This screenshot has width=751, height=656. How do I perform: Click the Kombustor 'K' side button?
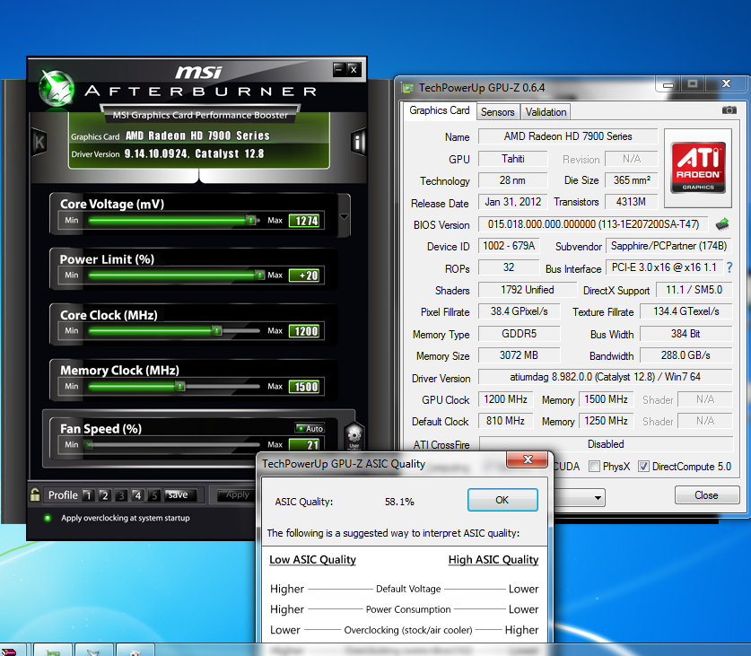tap(39, 142)
